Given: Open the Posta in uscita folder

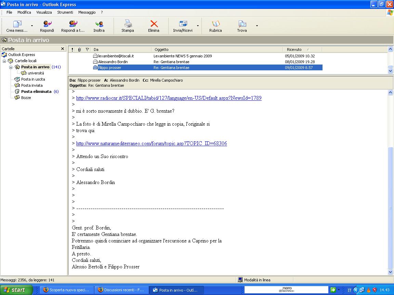Looking at the screenshot, I should tap(33, 79).
